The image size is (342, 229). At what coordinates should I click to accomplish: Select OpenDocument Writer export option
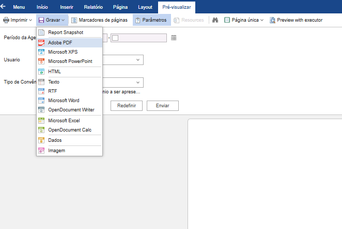pyautogui.click(x=70, y=110)
